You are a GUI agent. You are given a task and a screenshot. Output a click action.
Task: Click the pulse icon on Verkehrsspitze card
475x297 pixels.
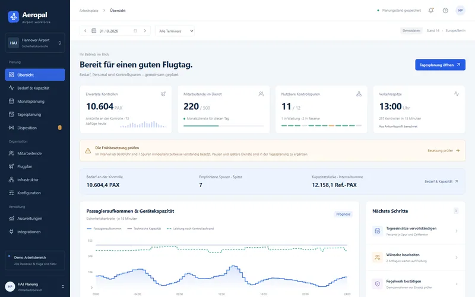point(457,94)
